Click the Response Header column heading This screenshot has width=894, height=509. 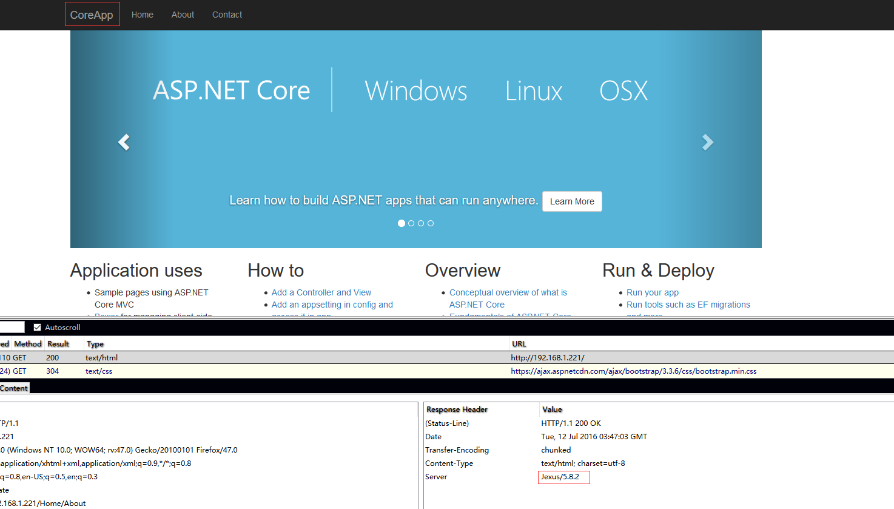tap(457, 410)
